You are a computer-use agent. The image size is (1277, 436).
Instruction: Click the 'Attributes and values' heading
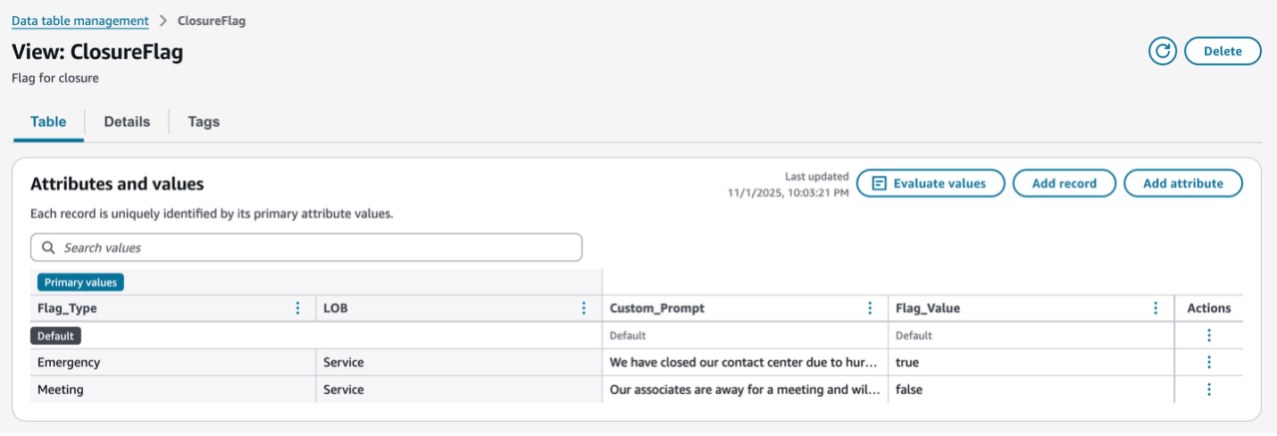pos(117,184)
